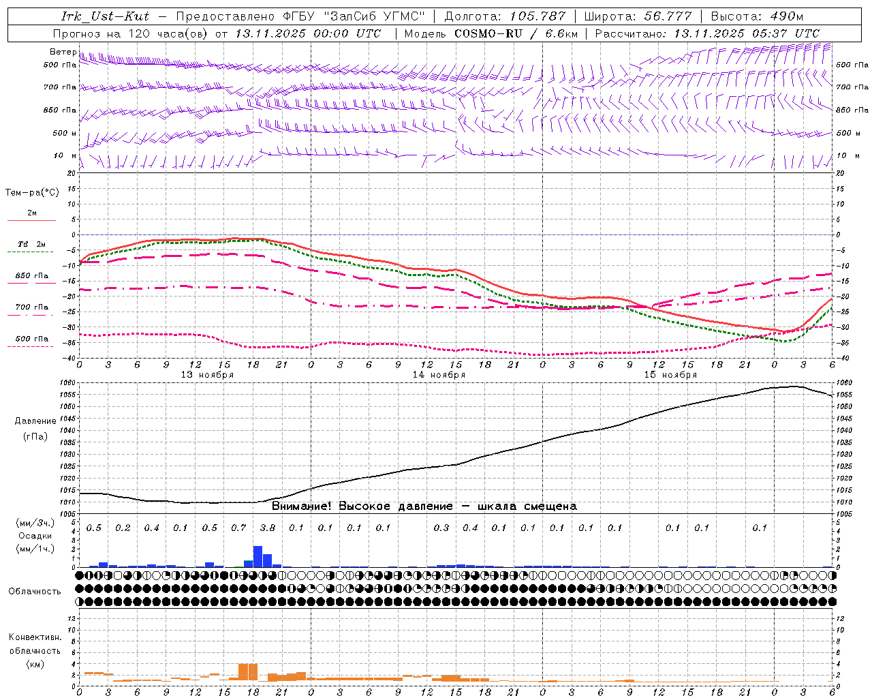Image resolution: width=872 pixels, height=698 pixels.
Task: Click the station name Irk_Ust-Kut
Action: pyautogui.click(x=106, y=16)
